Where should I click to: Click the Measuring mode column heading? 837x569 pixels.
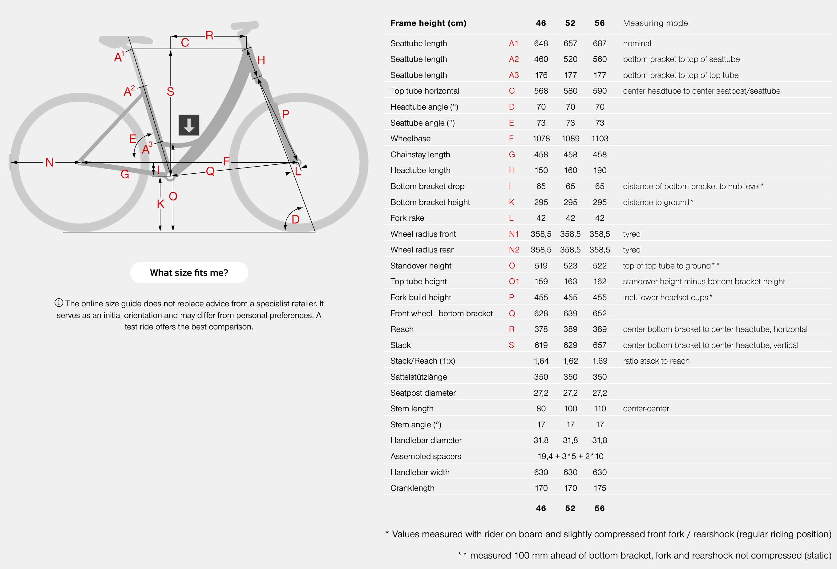click(656, 23)
